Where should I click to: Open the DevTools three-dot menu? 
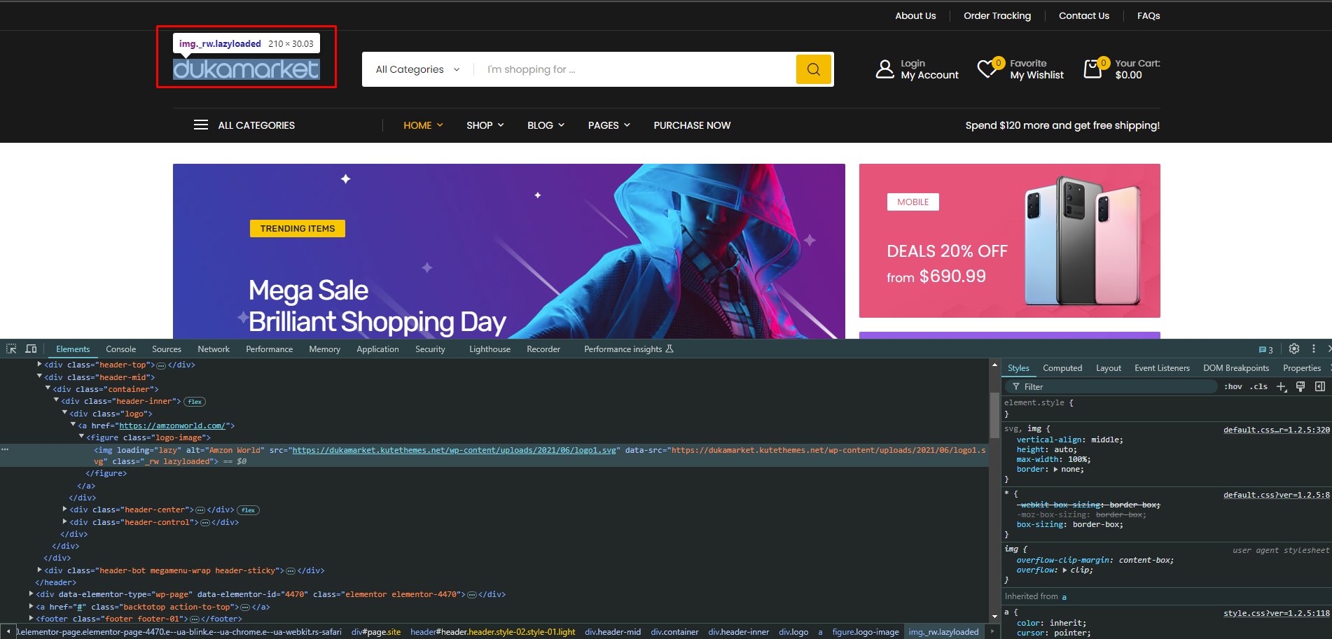click(x=1314, y=349)
